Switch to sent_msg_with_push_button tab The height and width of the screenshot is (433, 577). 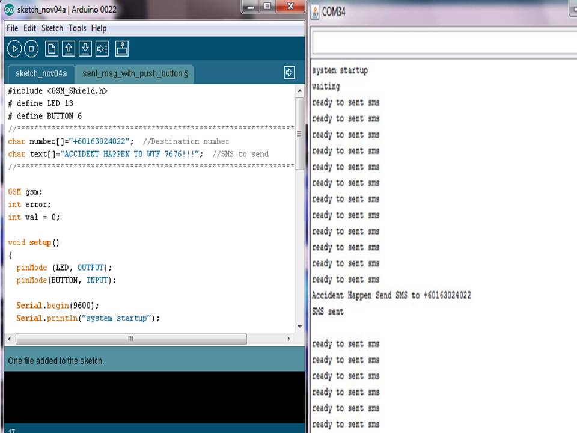coord(135,73)
